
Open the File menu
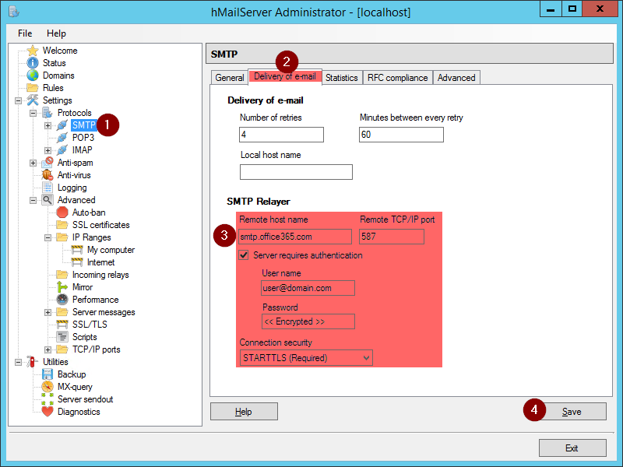pyautogui.click(x=25, y=33)
